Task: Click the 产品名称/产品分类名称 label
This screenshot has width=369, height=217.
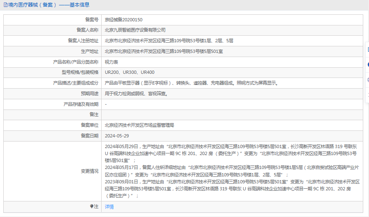Action: tap(76, 62)
